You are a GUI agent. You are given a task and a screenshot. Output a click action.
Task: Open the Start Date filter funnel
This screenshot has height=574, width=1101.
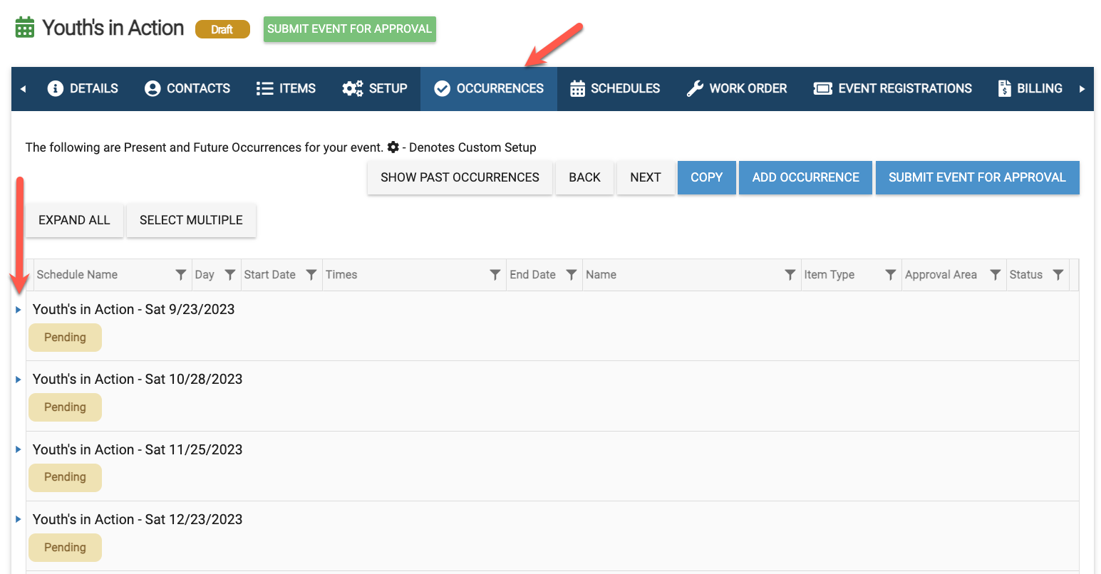point(311,275)
